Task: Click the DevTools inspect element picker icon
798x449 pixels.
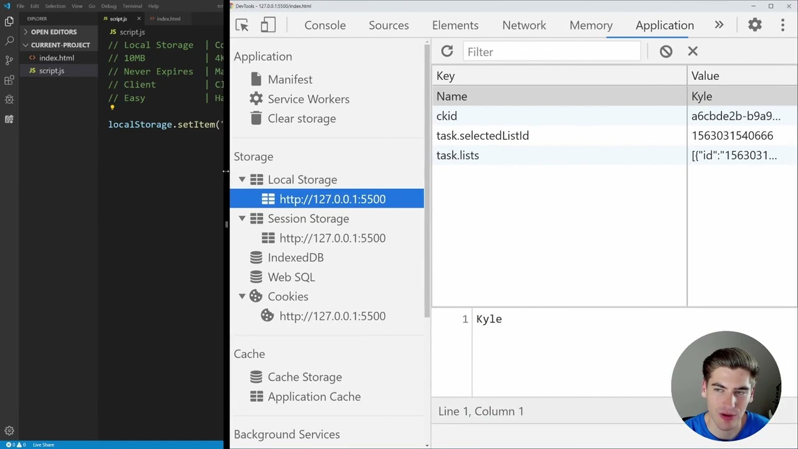Action: coord(242,25)
